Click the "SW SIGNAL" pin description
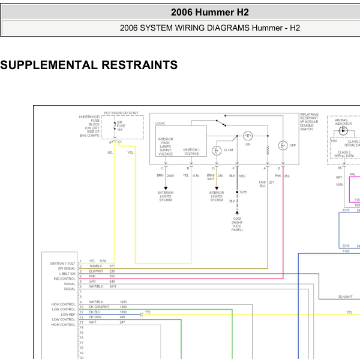This screenshot has height=359, width=360. click(x=67, y=268)
